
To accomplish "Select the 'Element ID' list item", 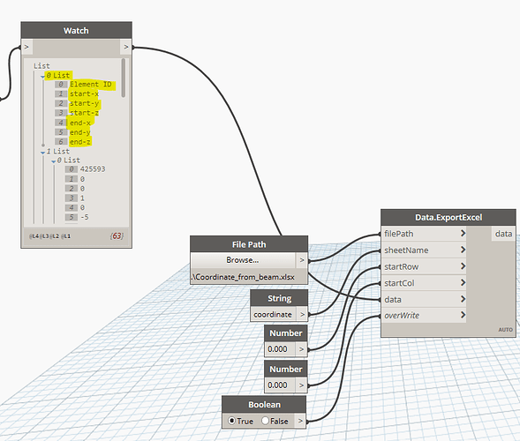I will [x=91, y=85].
